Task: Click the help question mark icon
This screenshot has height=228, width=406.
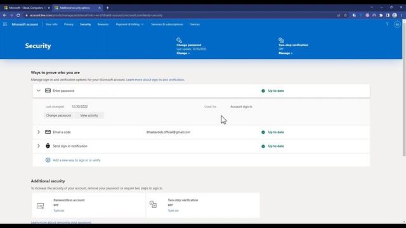Action: [387, 24]
